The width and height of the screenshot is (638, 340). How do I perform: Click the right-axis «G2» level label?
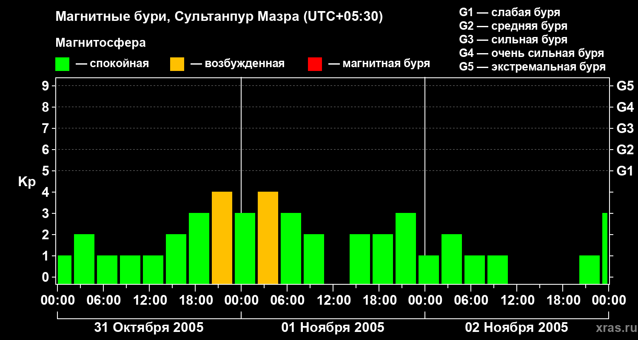tap(625, 150)
